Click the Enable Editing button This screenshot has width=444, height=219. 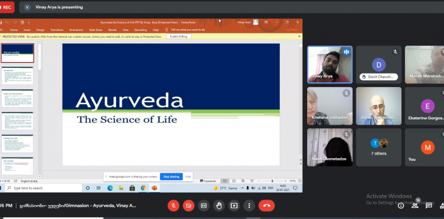click(179, 36)
